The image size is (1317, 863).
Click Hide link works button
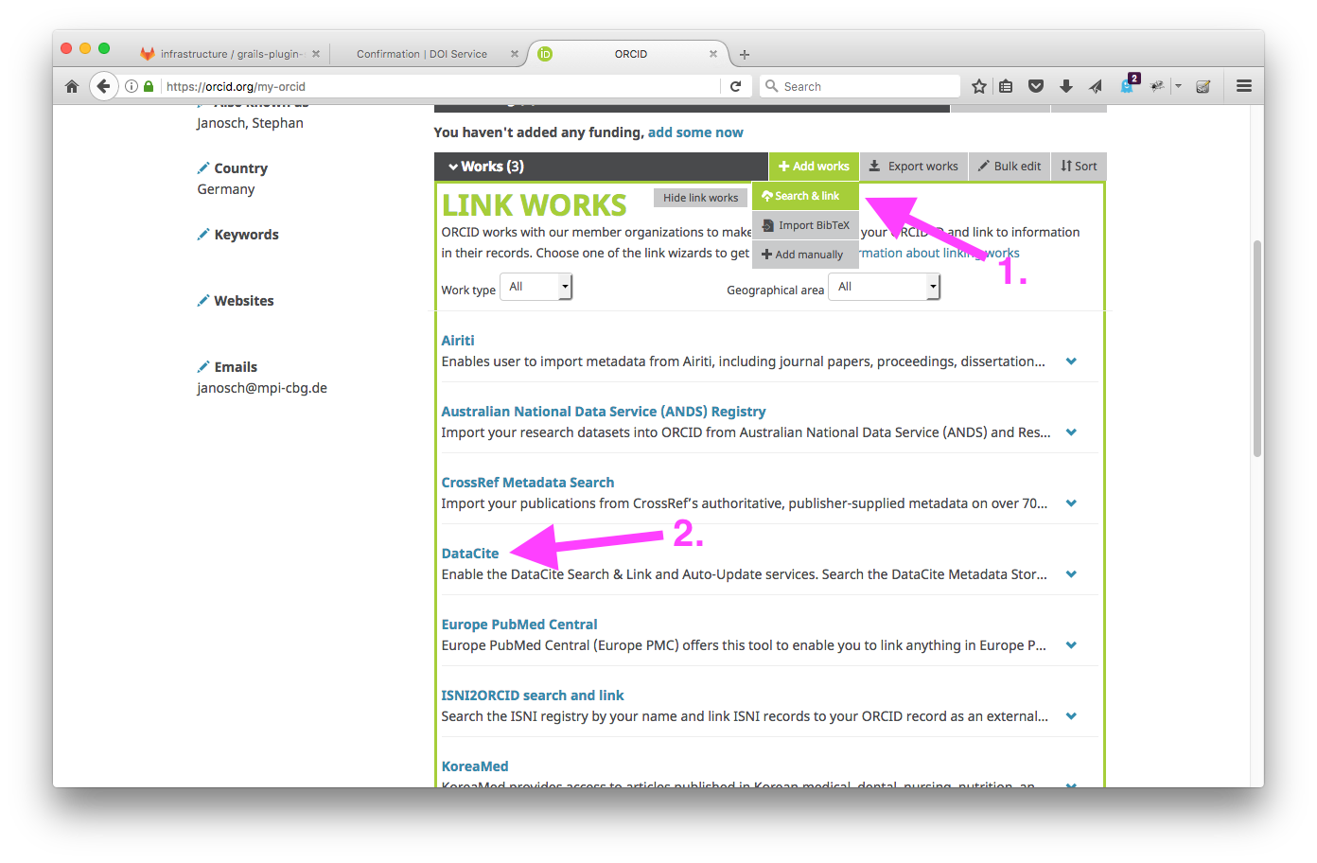coord(700,198)
